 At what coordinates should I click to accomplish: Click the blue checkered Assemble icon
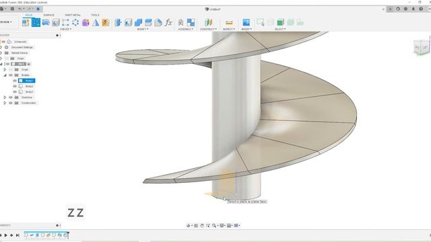click(x=191, y=22)
